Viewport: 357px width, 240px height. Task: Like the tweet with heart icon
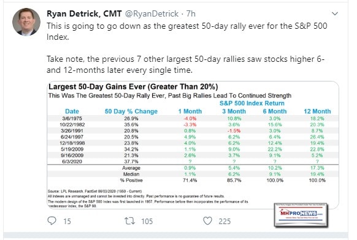207,221
